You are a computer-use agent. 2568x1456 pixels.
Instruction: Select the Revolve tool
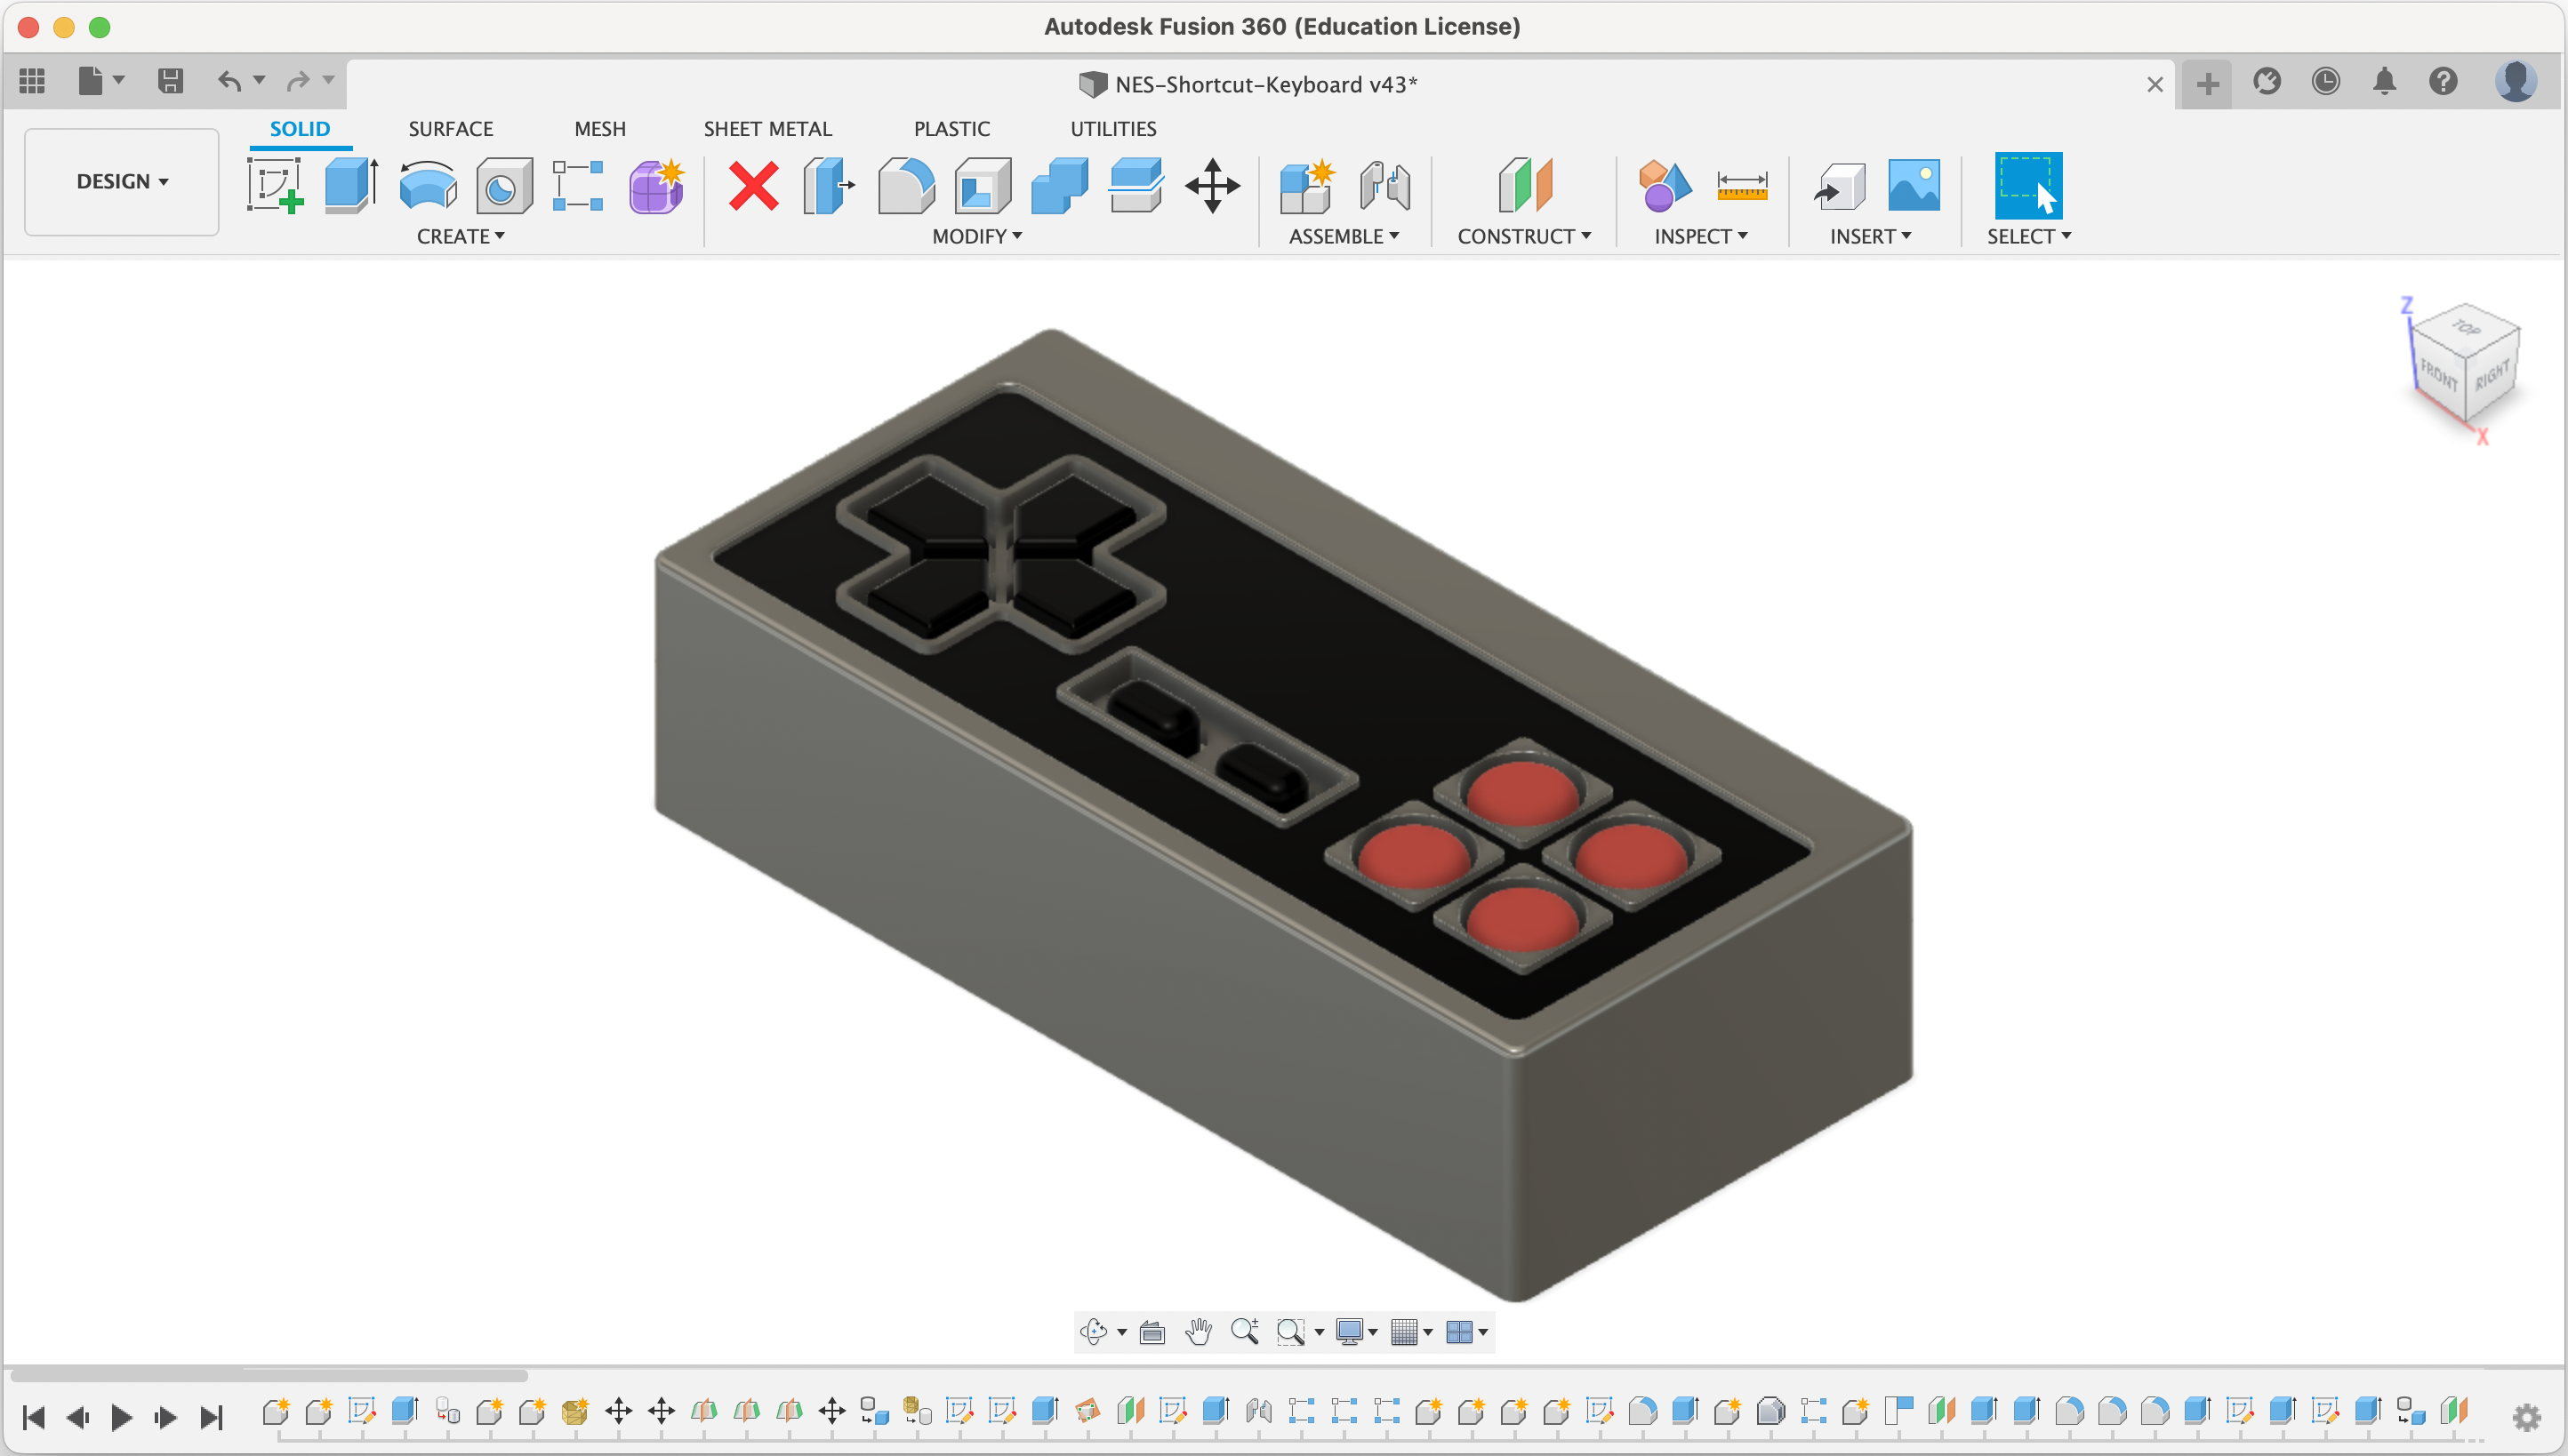point(429,185)
